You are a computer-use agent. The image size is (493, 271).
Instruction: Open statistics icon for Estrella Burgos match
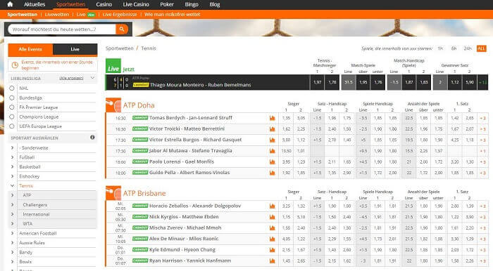coord(273,140)
